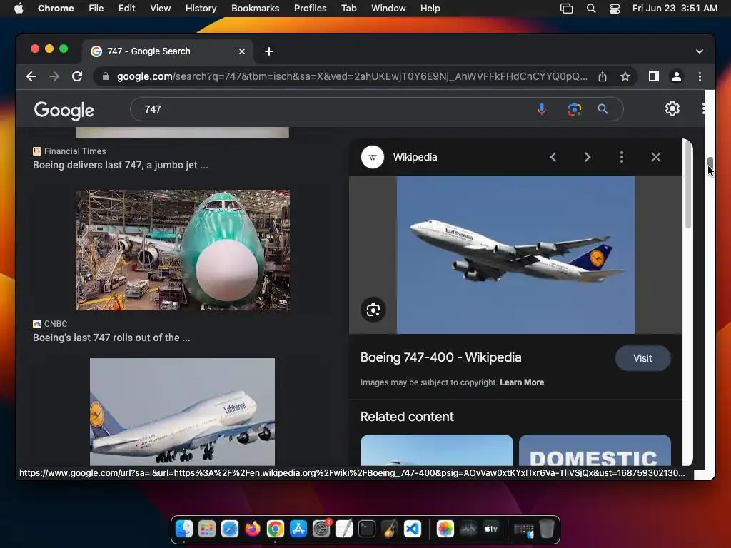Open Finder from the dock
This screenshot has height=548, width=731.
tap(184, 529)
